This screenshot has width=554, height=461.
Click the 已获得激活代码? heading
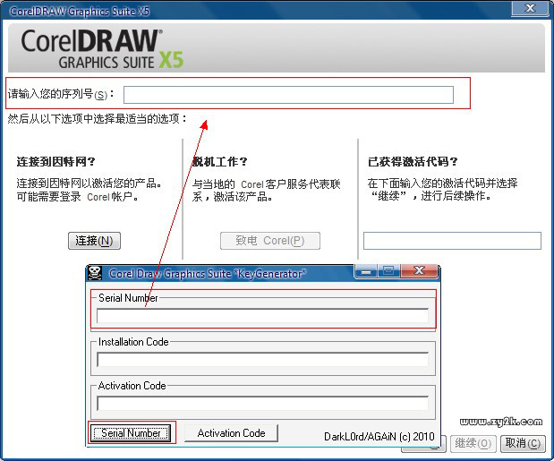coord(413,162)
